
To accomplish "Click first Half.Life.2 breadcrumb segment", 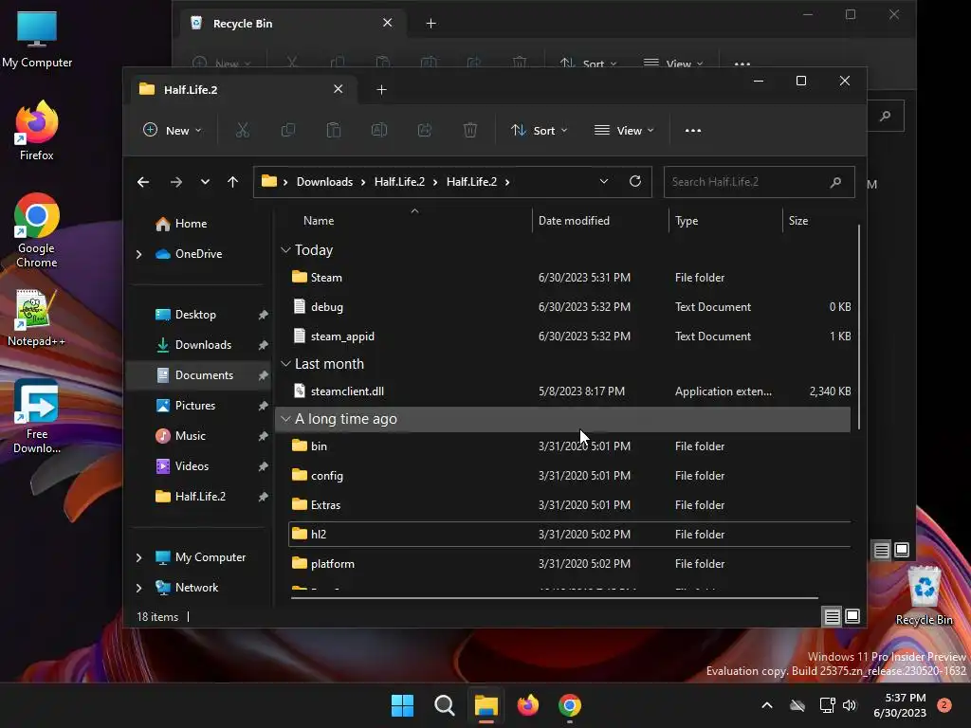I will [x=399, y=182].
